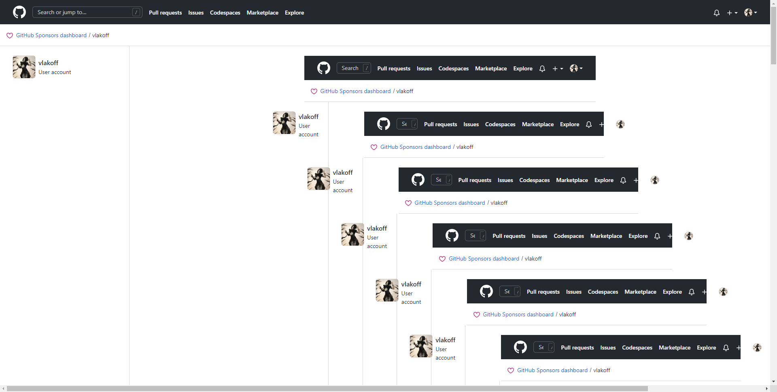Click the vlakoff breadcrumb link at the top
Image resolution: width=777 pixels, height=392 pixels.
point(100,36)
